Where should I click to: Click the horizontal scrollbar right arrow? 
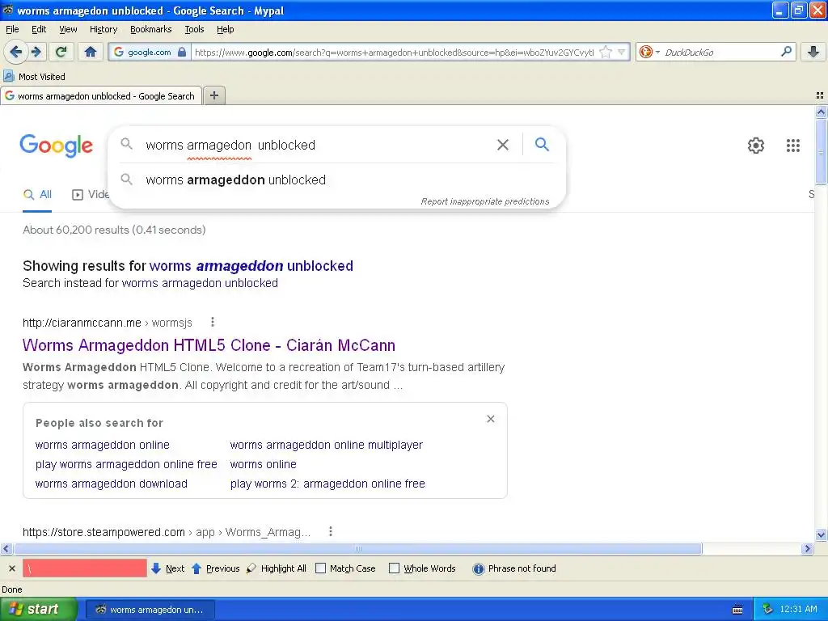tap(806, 549)
